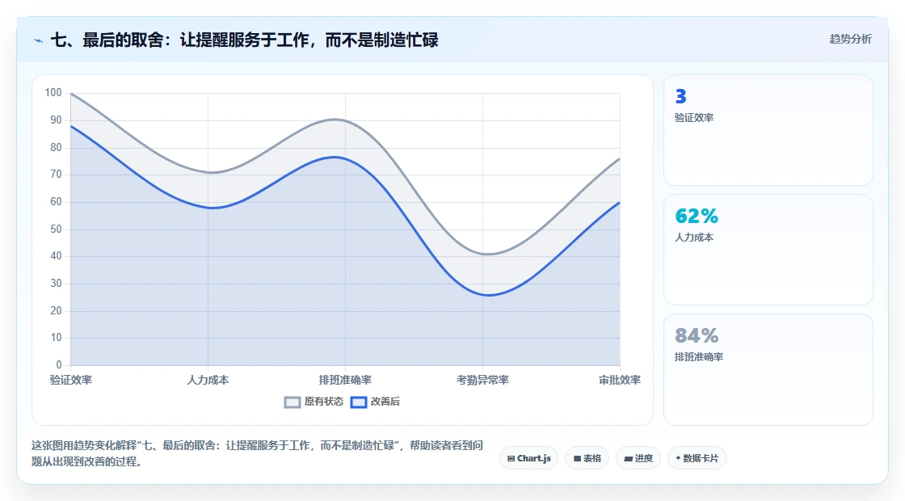Click the section title 七、最后的取舍
This screenshot has height=501, width=905.
[x=245, y=40]
